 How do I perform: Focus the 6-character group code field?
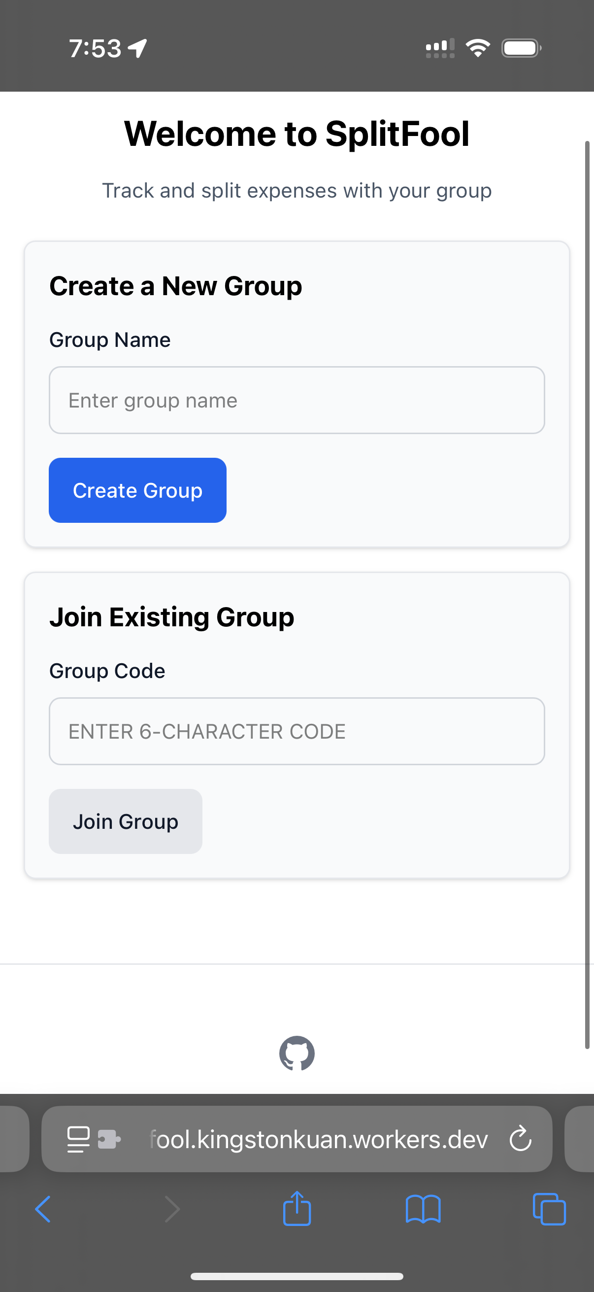297,731
